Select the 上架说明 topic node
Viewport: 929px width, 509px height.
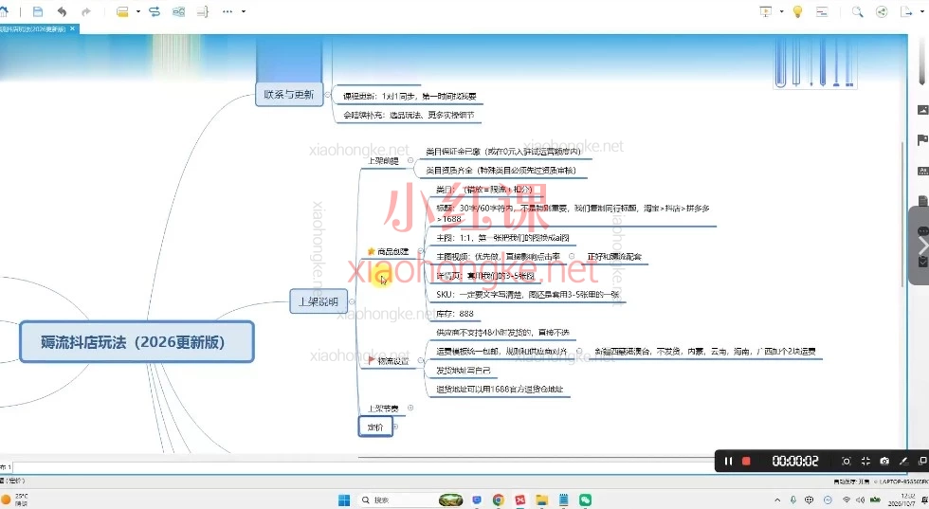point(319,301)
